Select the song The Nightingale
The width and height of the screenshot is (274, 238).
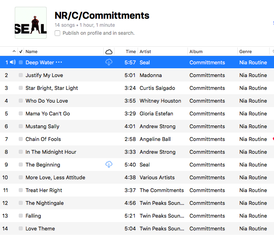click(x=45, y=203)
